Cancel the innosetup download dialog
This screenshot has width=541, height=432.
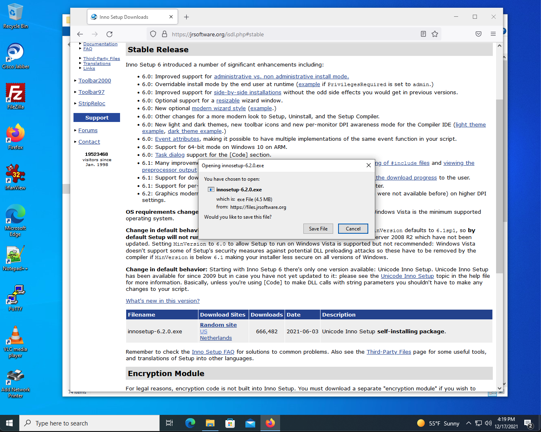[x=353, y=229]
